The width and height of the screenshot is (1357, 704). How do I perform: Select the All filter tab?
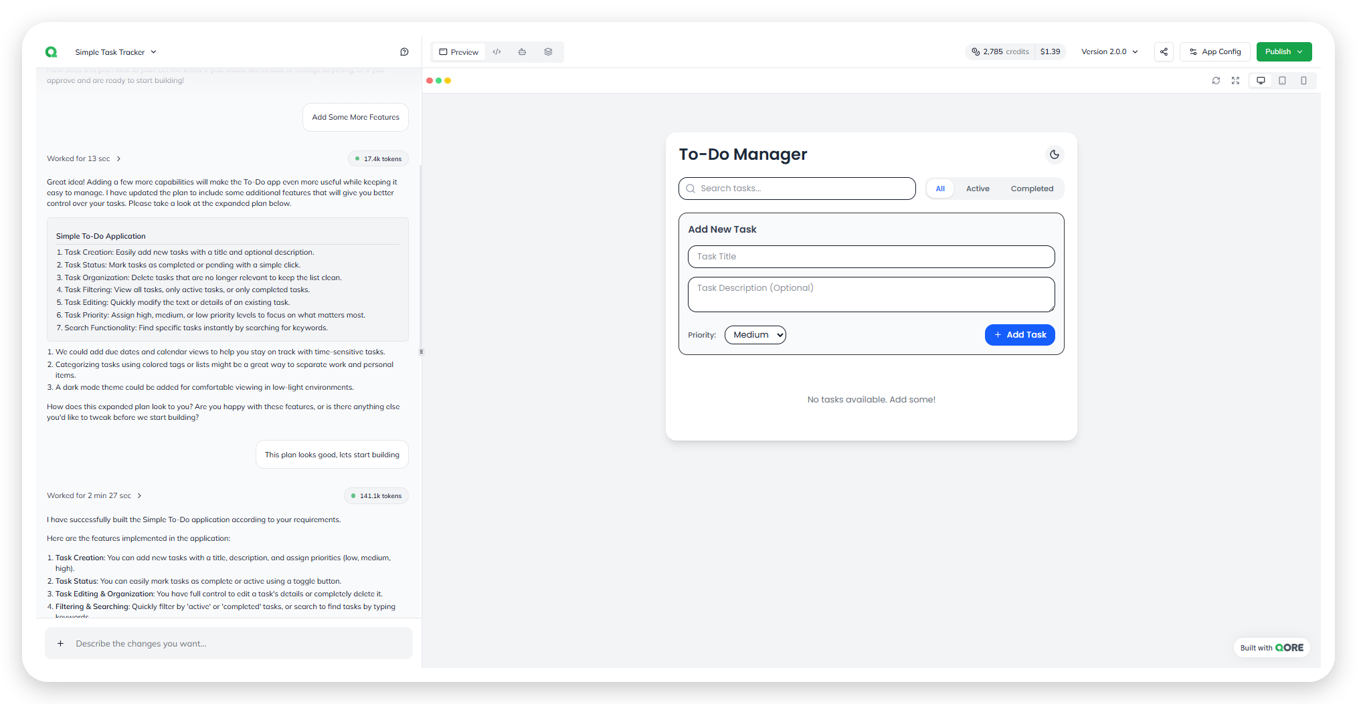(940, 189)
